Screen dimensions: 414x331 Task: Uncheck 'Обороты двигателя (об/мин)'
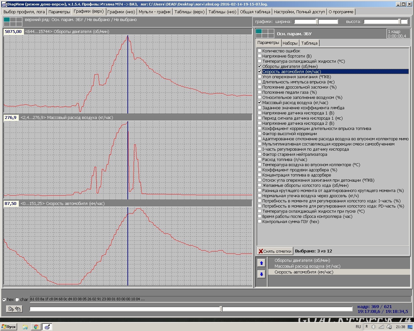click(x=259, y=66)
